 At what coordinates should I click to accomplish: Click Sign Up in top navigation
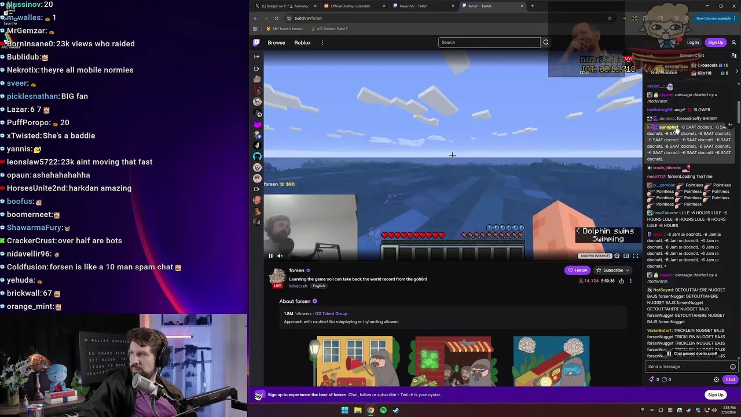716,42
